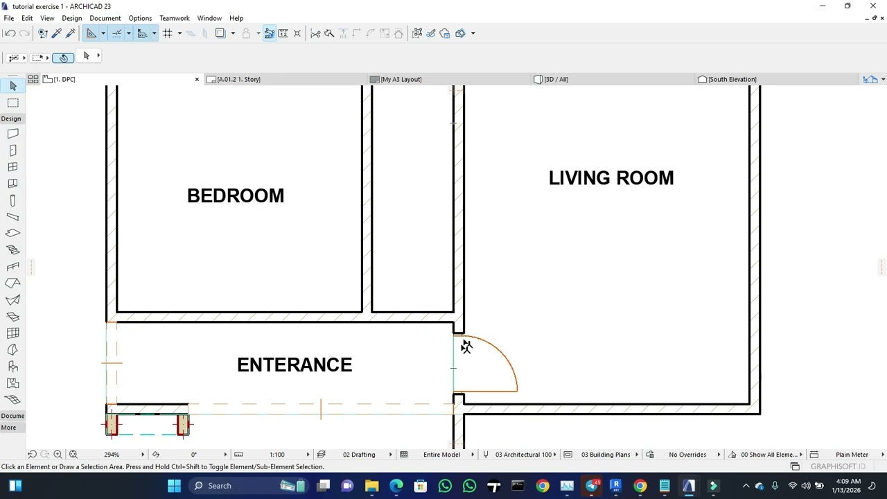Image resolution: width=887 pixels, height=499 pixels.
Task: Close the 1. DPC tab
Action: pyautogui.click(x=197, y=79)
